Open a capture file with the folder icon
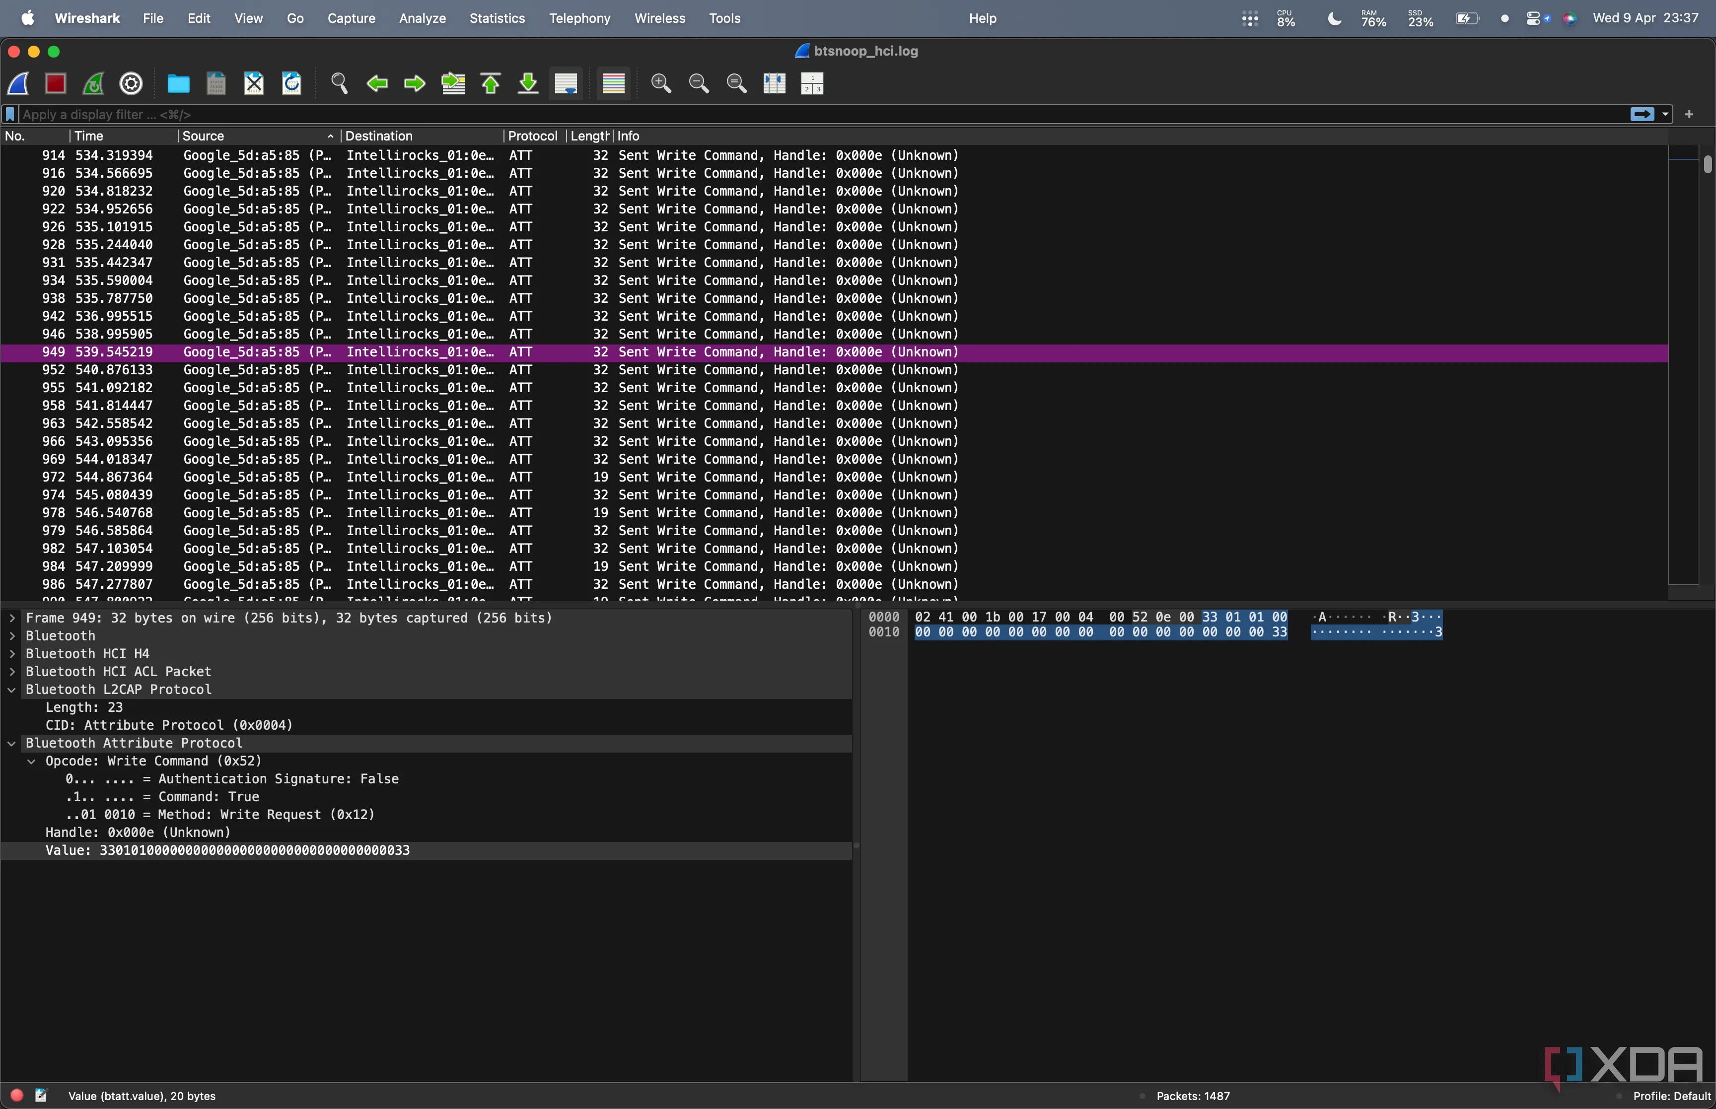The height and width of the screenshot is (1109, 1716). pos(179,83)
